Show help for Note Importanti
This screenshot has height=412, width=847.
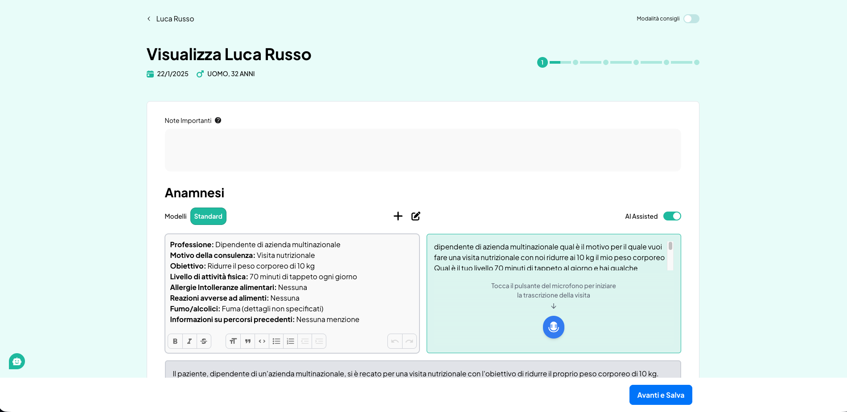coord(218,120)
